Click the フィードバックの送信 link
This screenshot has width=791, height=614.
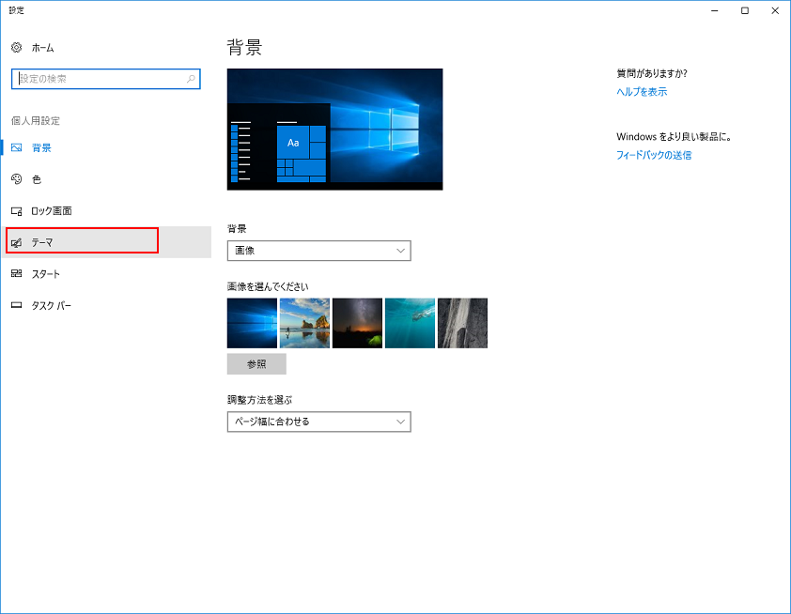tap(653, 155)
